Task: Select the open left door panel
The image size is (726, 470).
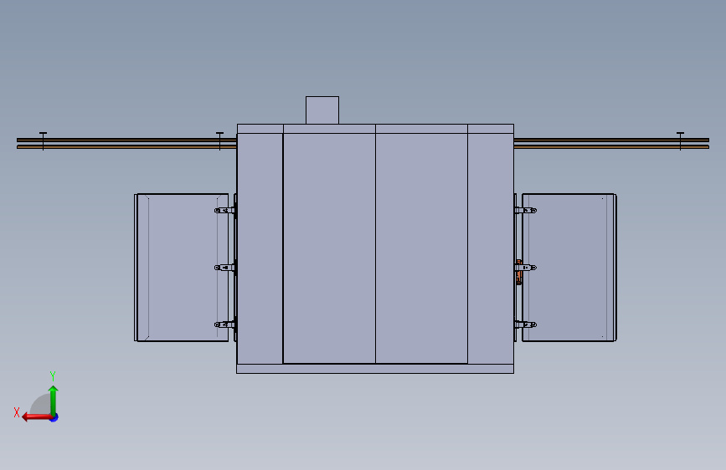Action: [x=183, y=268]
